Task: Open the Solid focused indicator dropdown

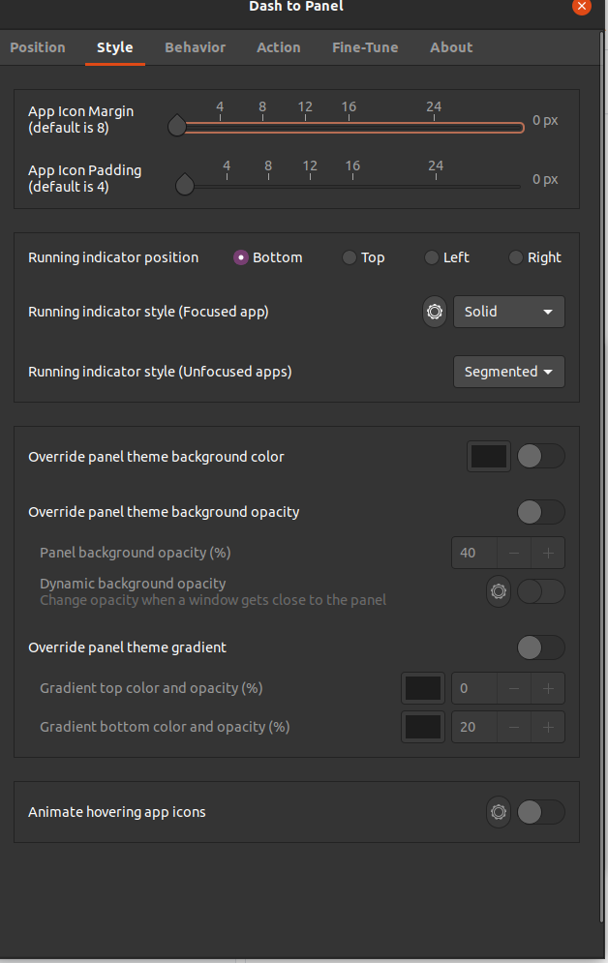Action: (509, 312)
